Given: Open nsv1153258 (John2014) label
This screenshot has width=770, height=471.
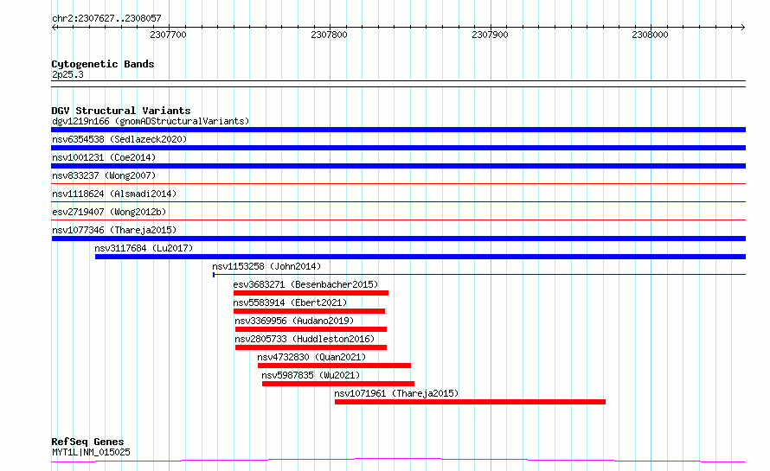Looking at the screenshot, I should click(266, 266).
